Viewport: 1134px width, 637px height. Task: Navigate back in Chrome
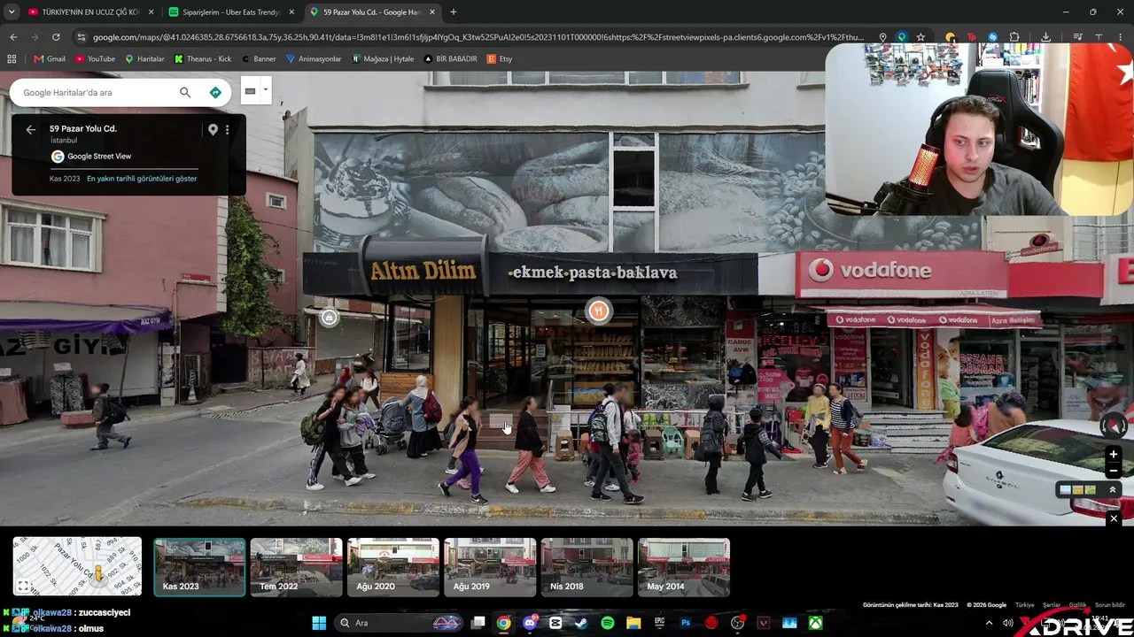point(13,37)
